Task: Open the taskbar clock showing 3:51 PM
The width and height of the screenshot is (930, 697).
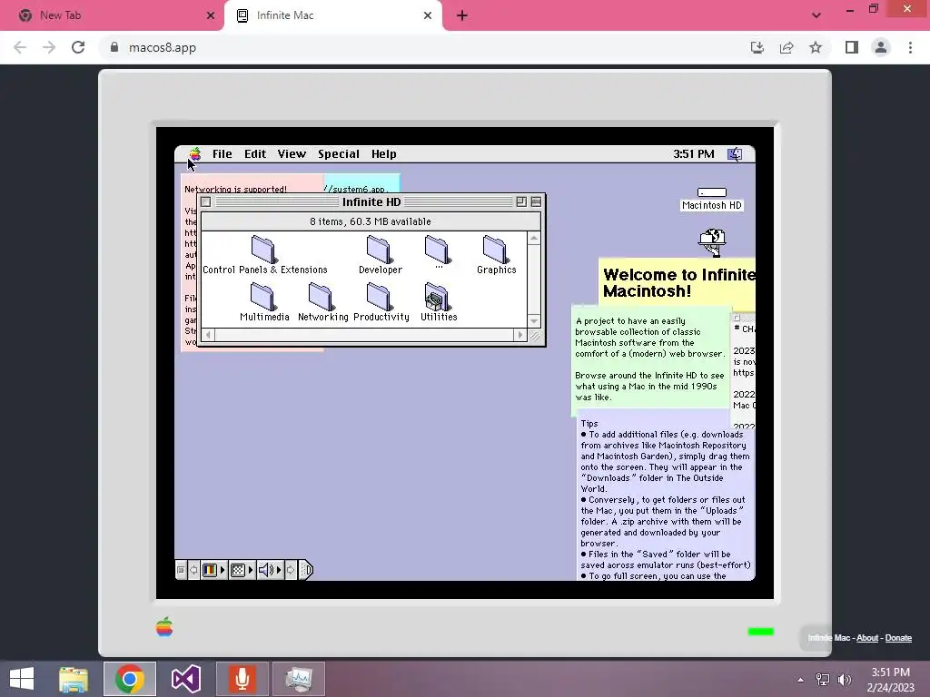Action: point(890,680)
